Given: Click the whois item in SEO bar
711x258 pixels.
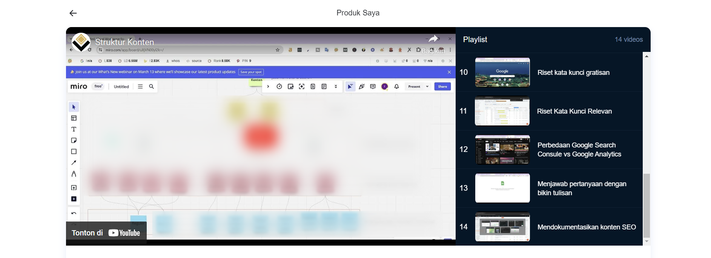Looking at the screenshot, I should 173,61.
